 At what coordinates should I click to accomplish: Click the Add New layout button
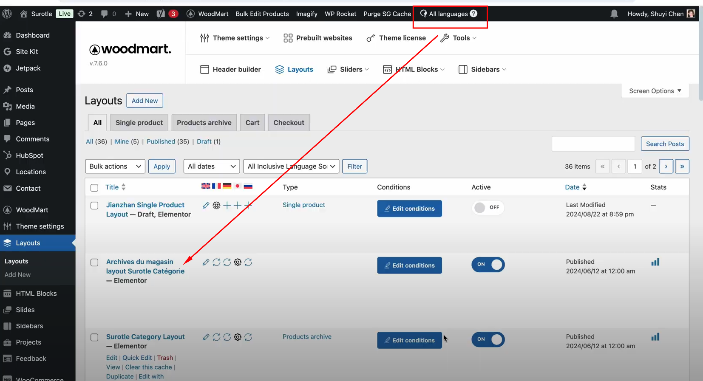[x=145, y=101]
